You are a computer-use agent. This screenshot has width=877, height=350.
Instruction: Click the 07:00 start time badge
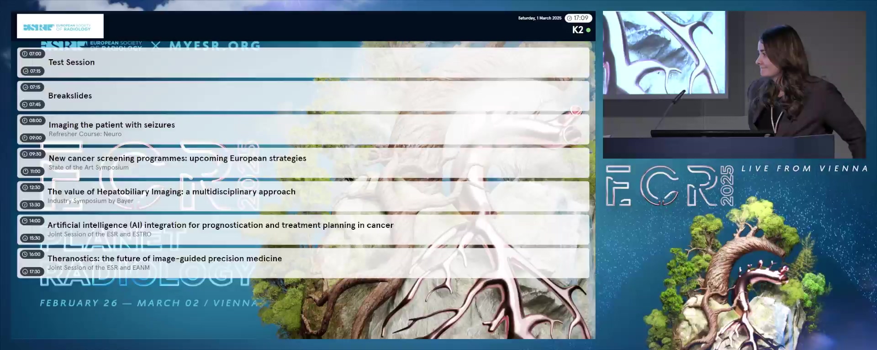click(32, 54)
